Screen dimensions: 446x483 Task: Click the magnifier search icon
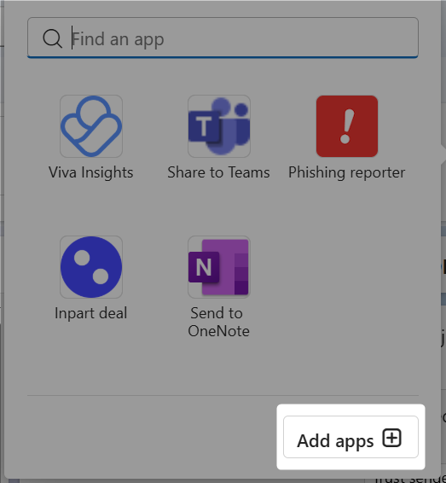52,38
